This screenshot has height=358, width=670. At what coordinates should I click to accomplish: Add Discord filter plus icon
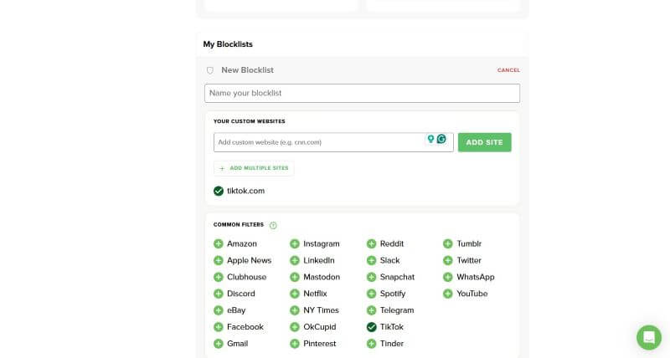click(x=219, y=294)
